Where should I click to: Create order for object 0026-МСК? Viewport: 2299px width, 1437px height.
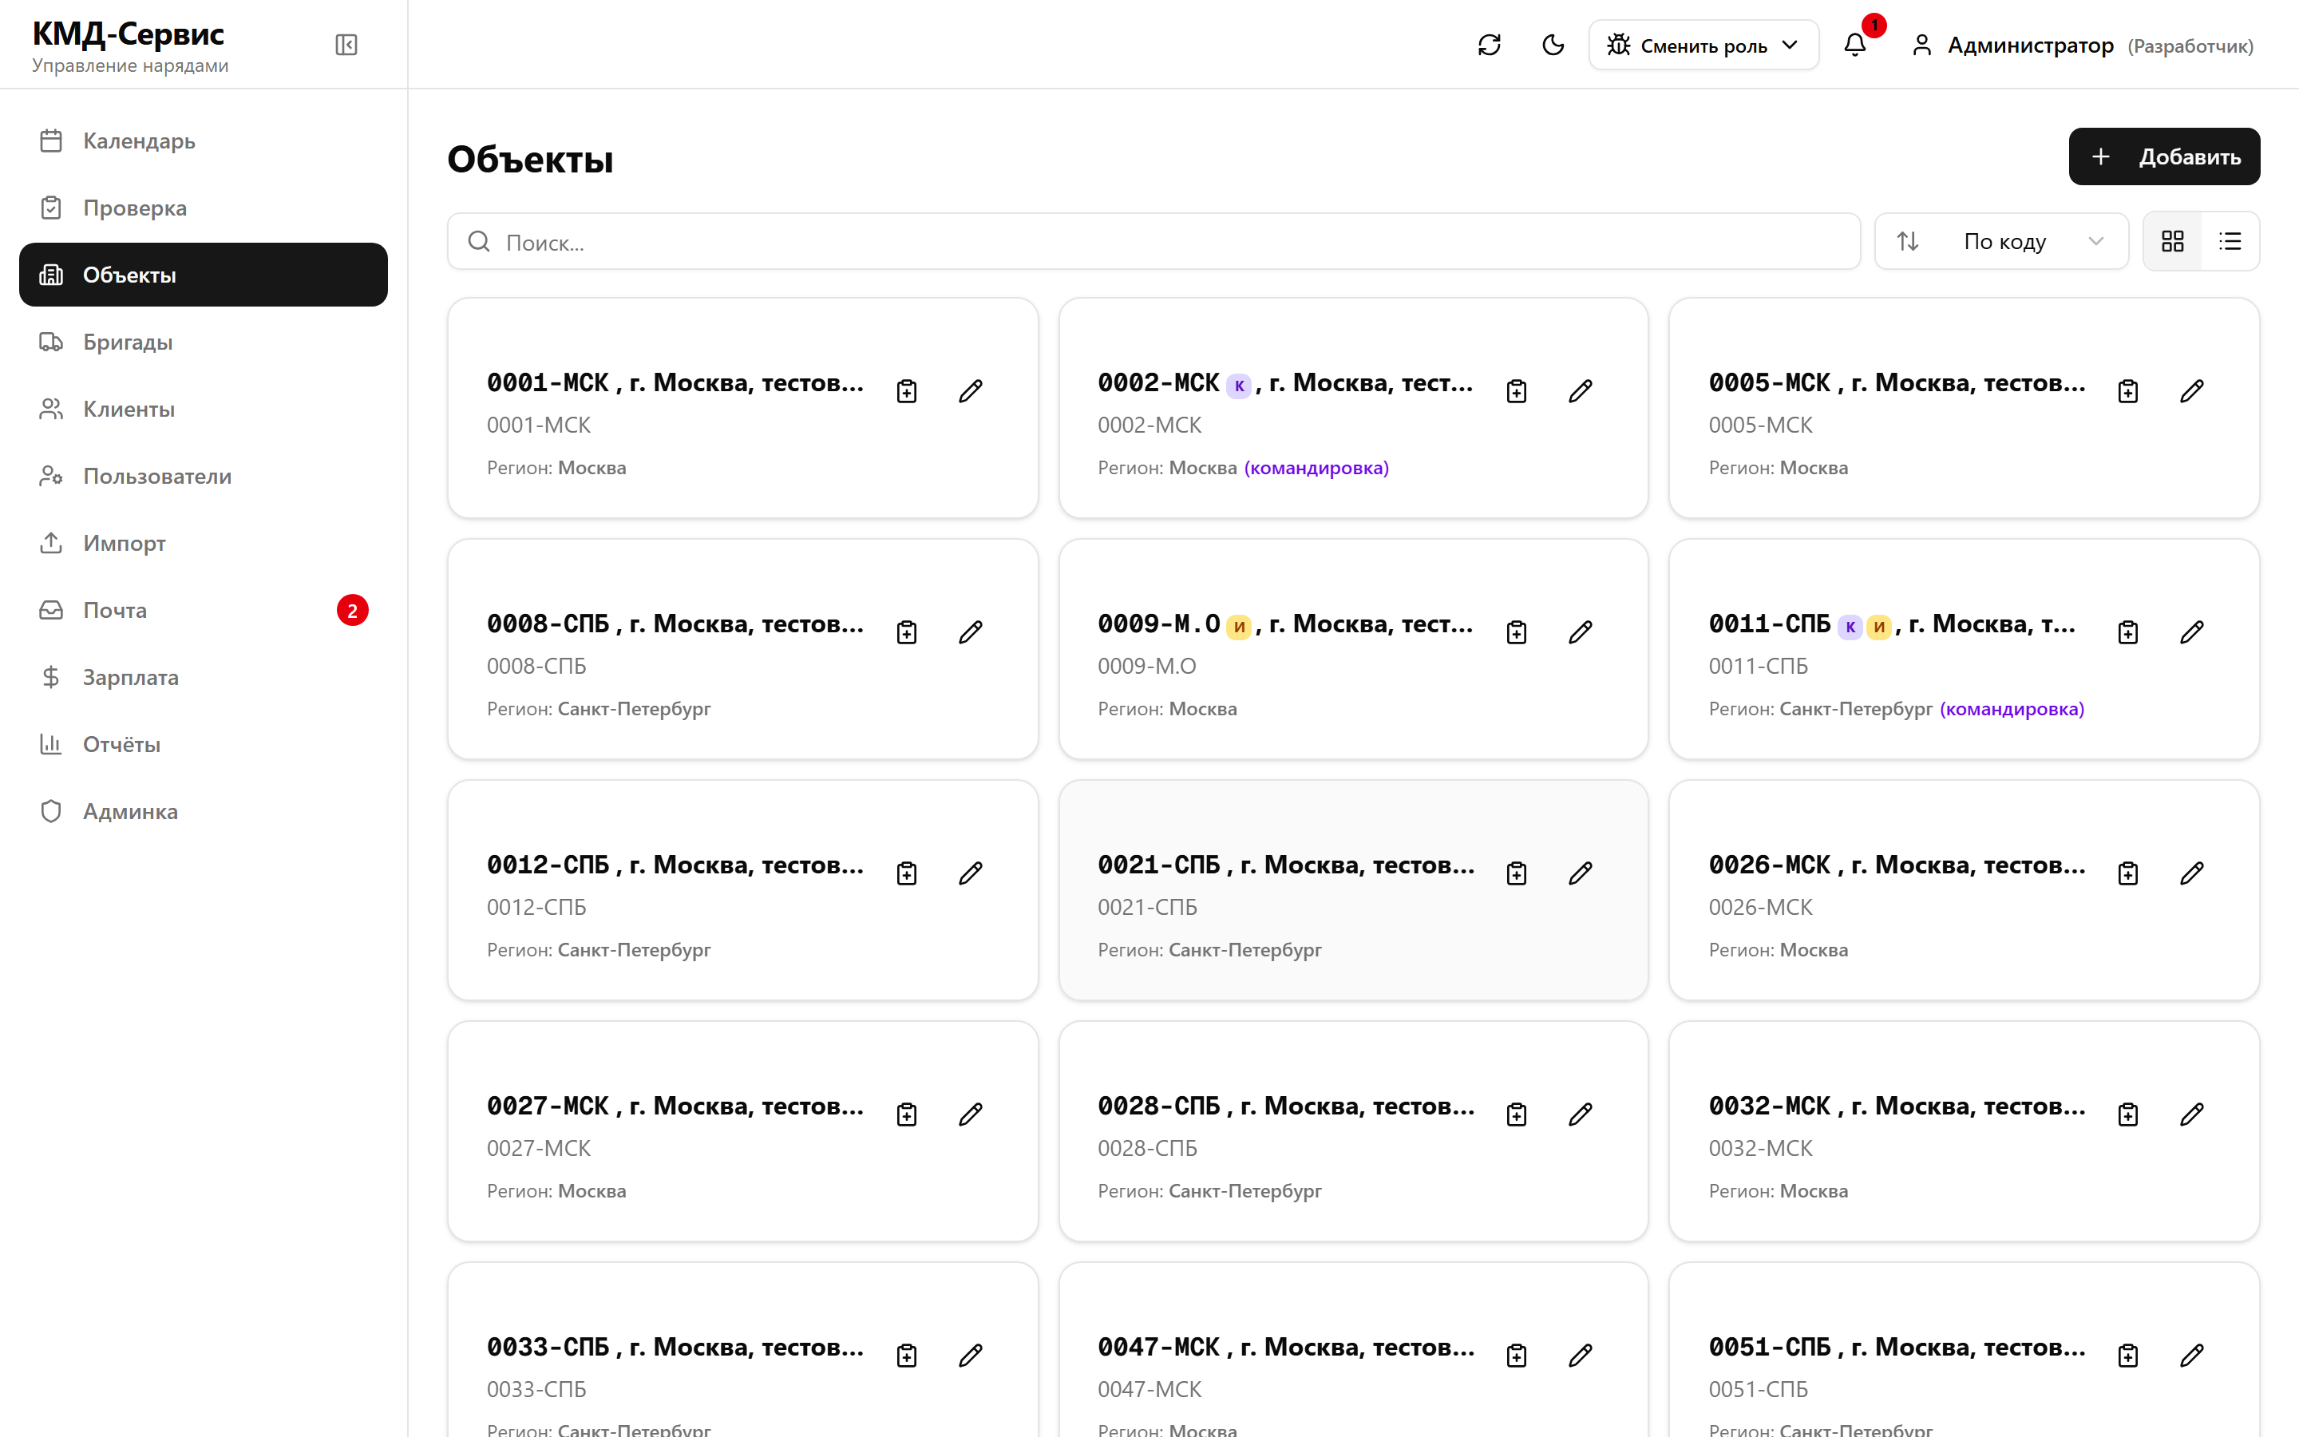pos(2127,873)
